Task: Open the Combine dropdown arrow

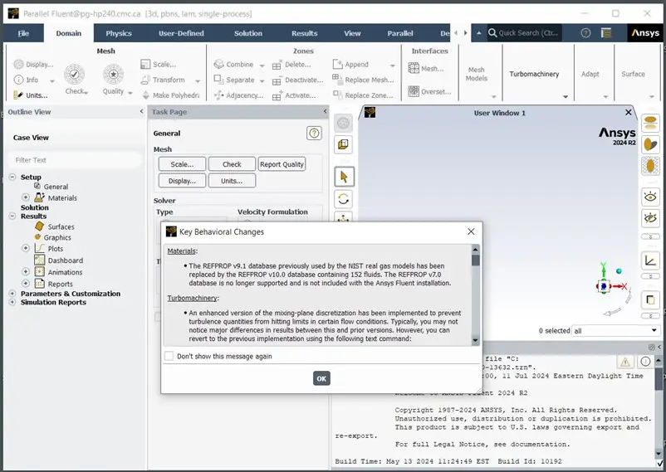Action: point(262,66)
